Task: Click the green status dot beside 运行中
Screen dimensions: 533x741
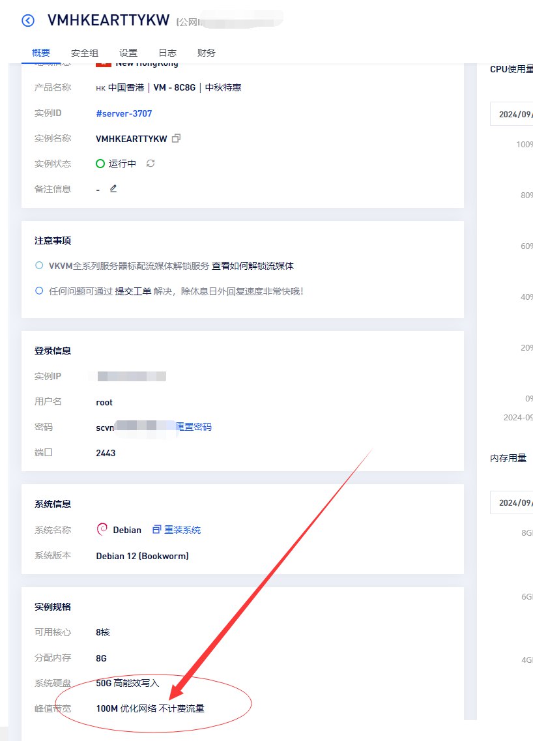Action: click(x=100, y=164)
